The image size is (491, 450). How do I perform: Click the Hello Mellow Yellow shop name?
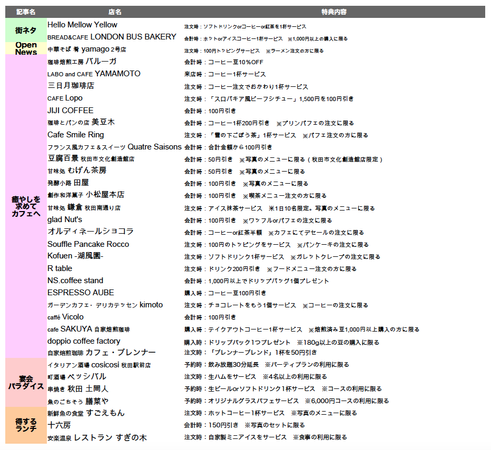pos(82,25)
